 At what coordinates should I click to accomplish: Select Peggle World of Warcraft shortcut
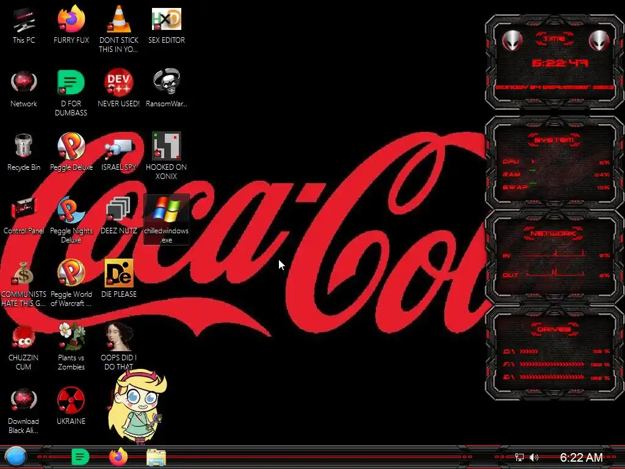coord(71,283)
